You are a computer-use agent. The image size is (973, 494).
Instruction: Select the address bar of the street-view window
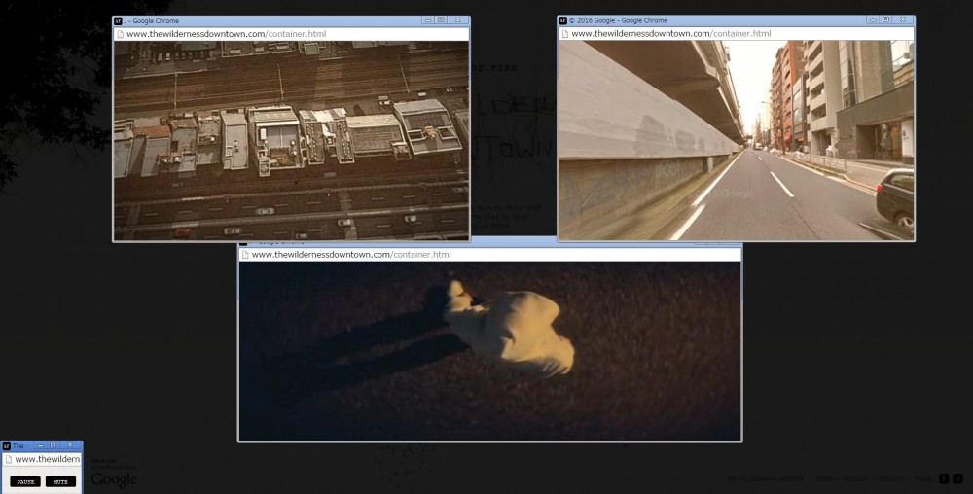(x=736, y=33)
